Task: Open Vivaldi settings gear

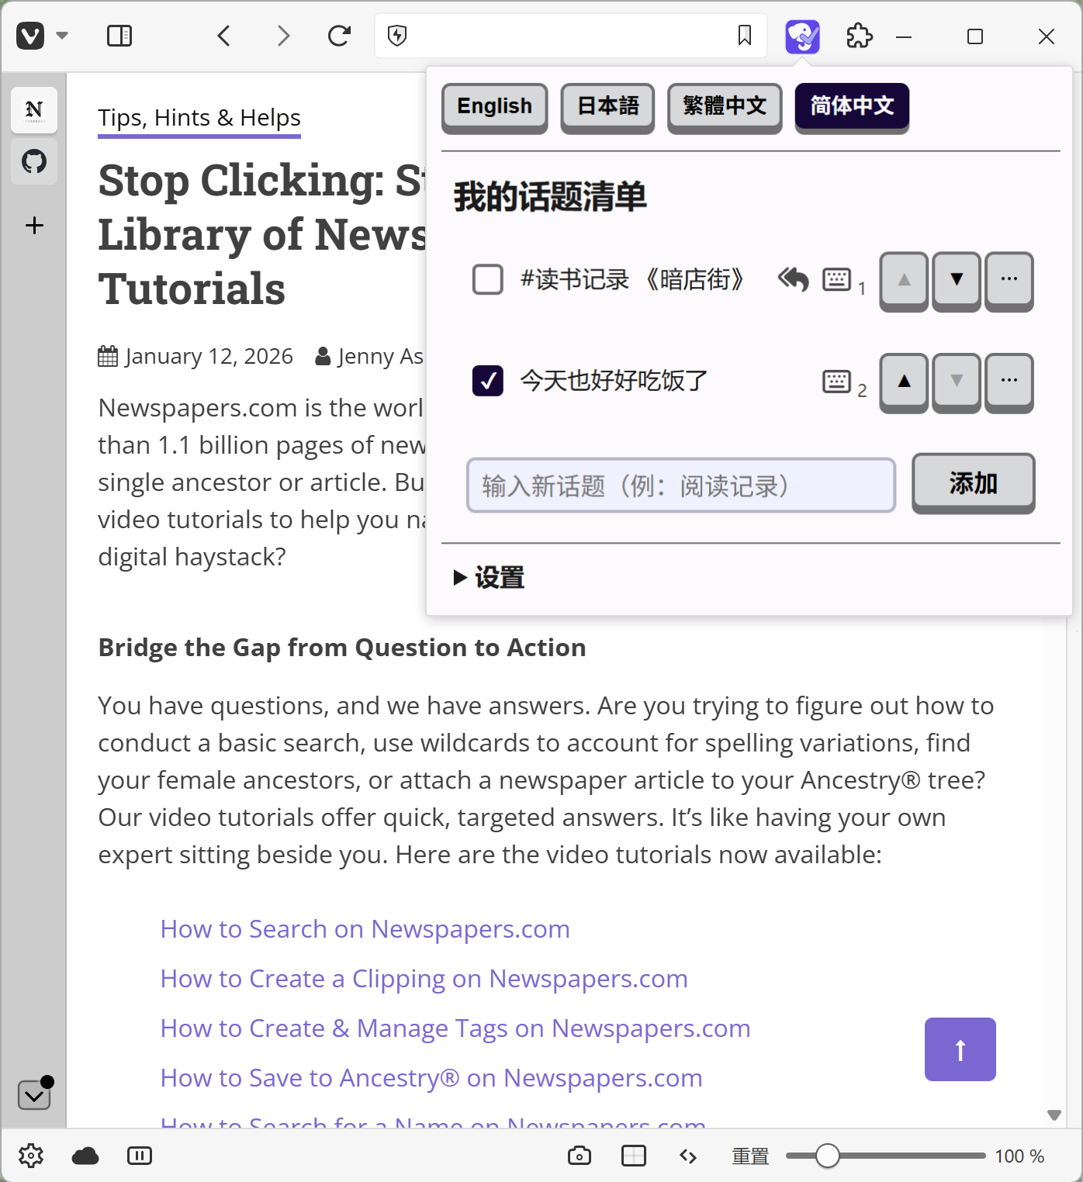Action: tap(31, 1156)
